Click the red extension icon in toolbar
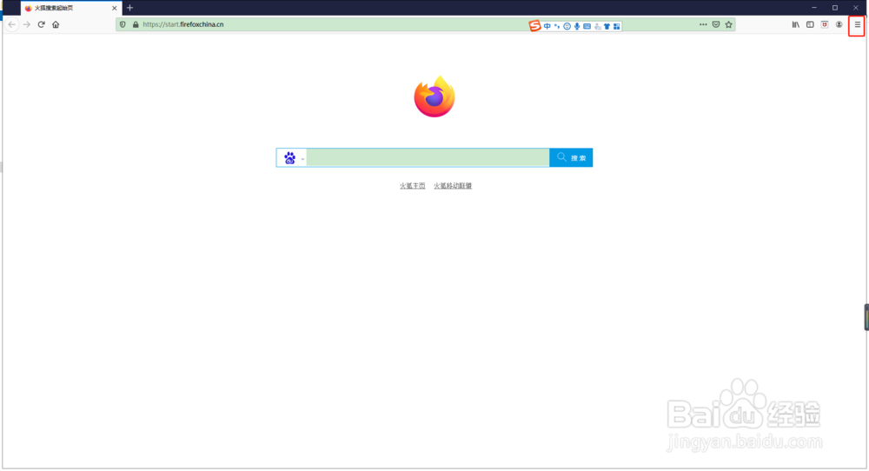 [825, 24]
